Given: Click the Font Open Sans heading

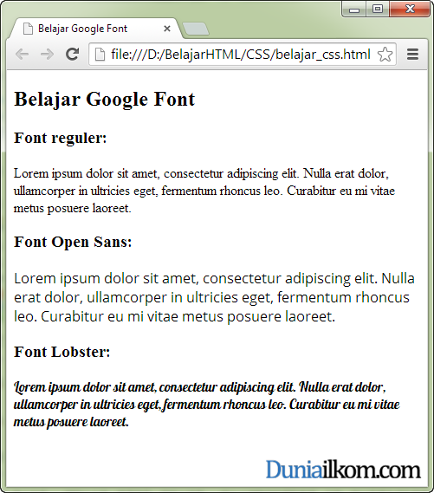Looking at the screenshot, I should click(x=73, y=242).
